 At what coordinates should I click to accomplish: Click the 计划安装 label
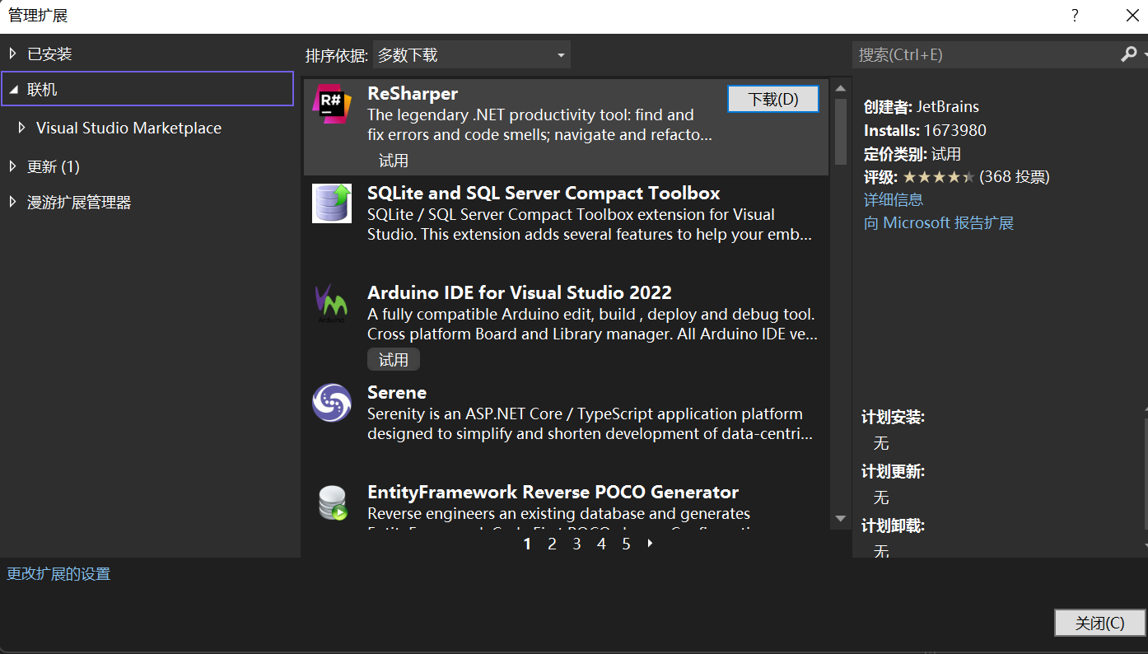(x=894, y=418)
